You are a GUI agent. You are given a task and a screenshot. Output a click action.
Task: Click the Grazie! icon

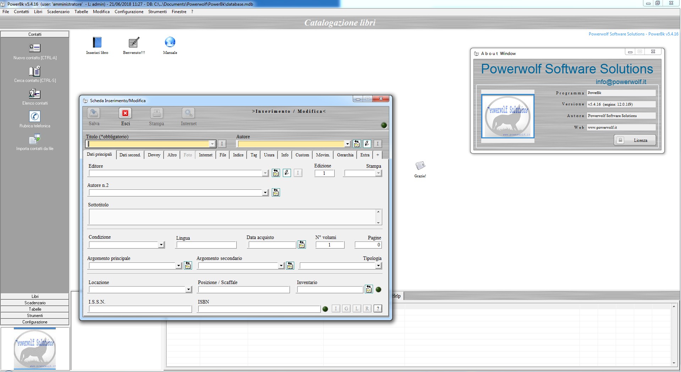click(420, 166)
